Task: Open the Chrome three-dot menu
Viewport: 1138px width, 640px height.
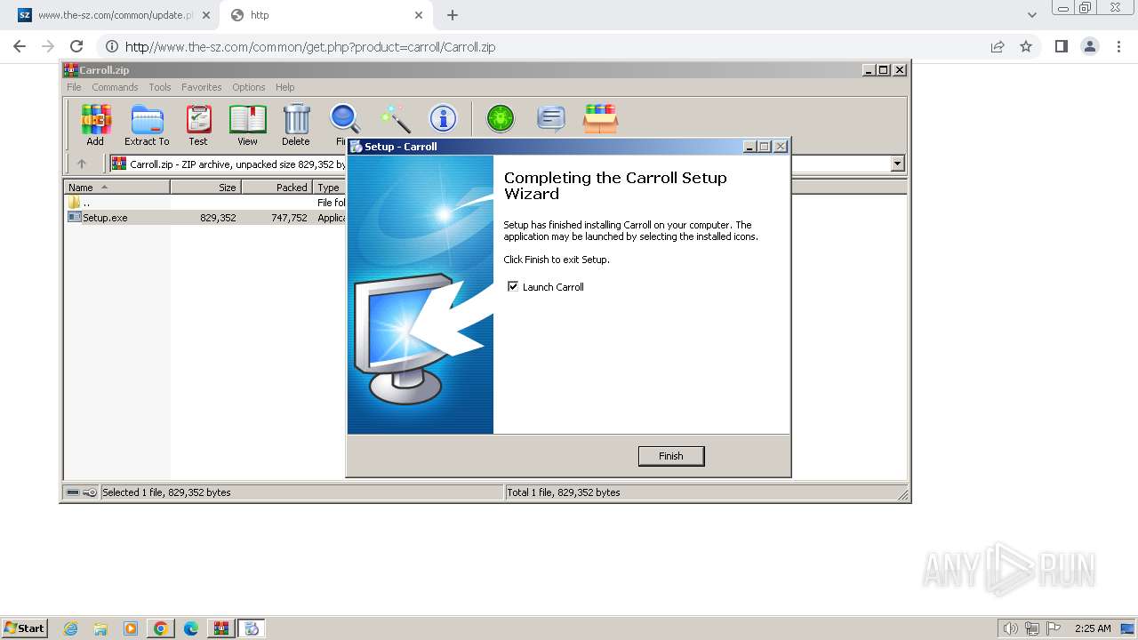Action: 1118,46
